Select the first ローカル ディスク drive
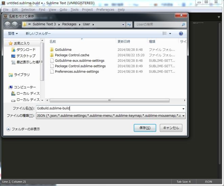 pos(25,94)
